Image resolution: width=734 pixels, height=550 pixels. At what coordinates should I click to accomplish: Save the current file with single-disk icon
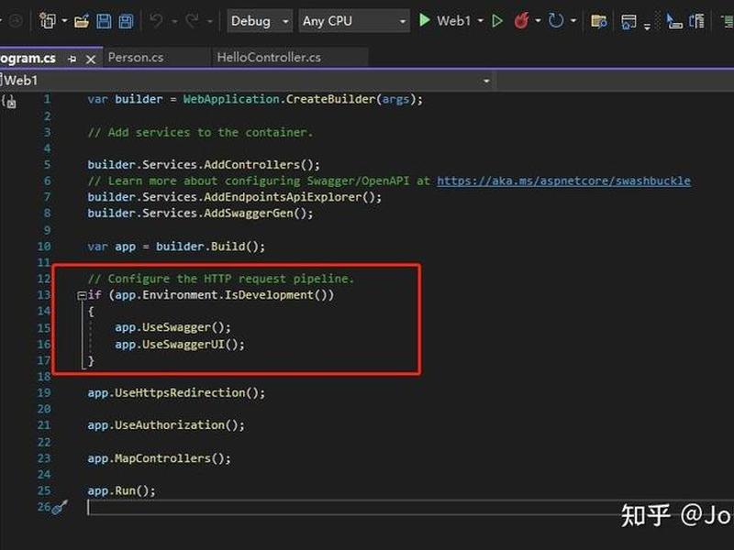point(104,21)
